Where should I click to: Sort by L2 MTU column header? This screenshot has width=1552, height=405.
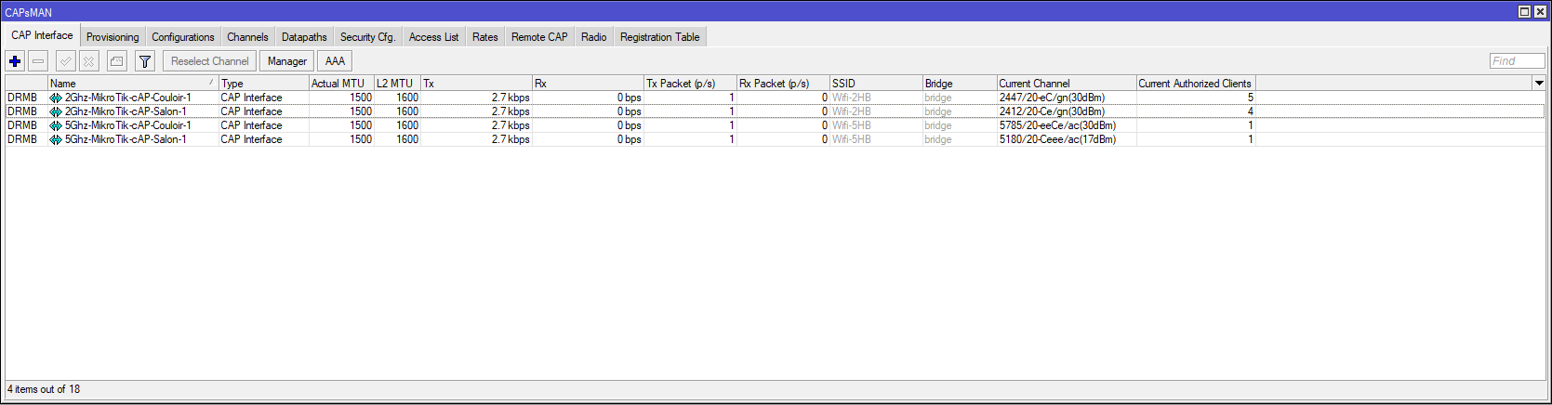pyautogui.click(x=397, y=83)
